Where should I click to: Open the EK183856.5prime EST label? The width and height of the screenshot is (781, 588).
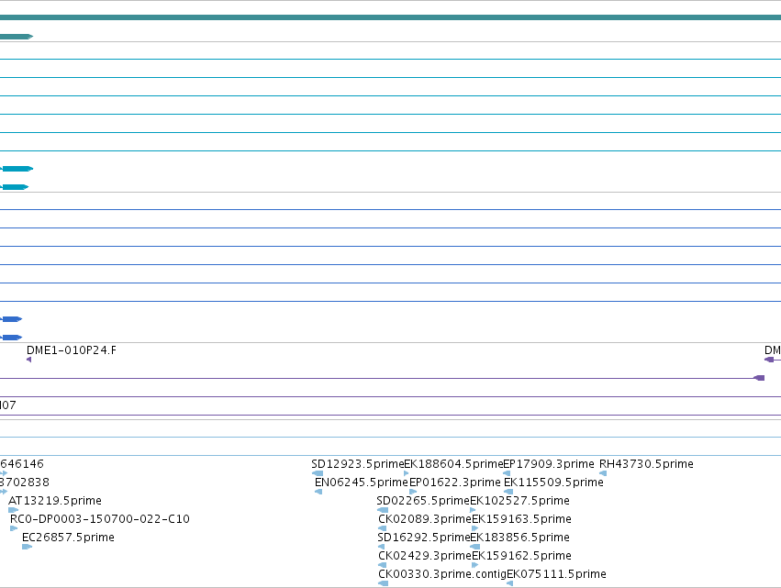(x=519, y=538)
